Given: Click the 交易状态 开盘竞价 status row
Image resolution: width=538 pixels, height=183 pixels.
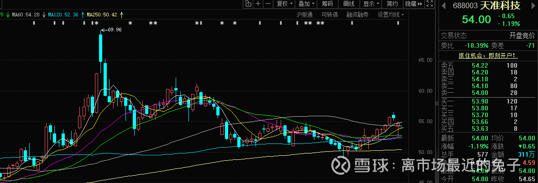Looking at the screenshot, I should tap(488, 35).
